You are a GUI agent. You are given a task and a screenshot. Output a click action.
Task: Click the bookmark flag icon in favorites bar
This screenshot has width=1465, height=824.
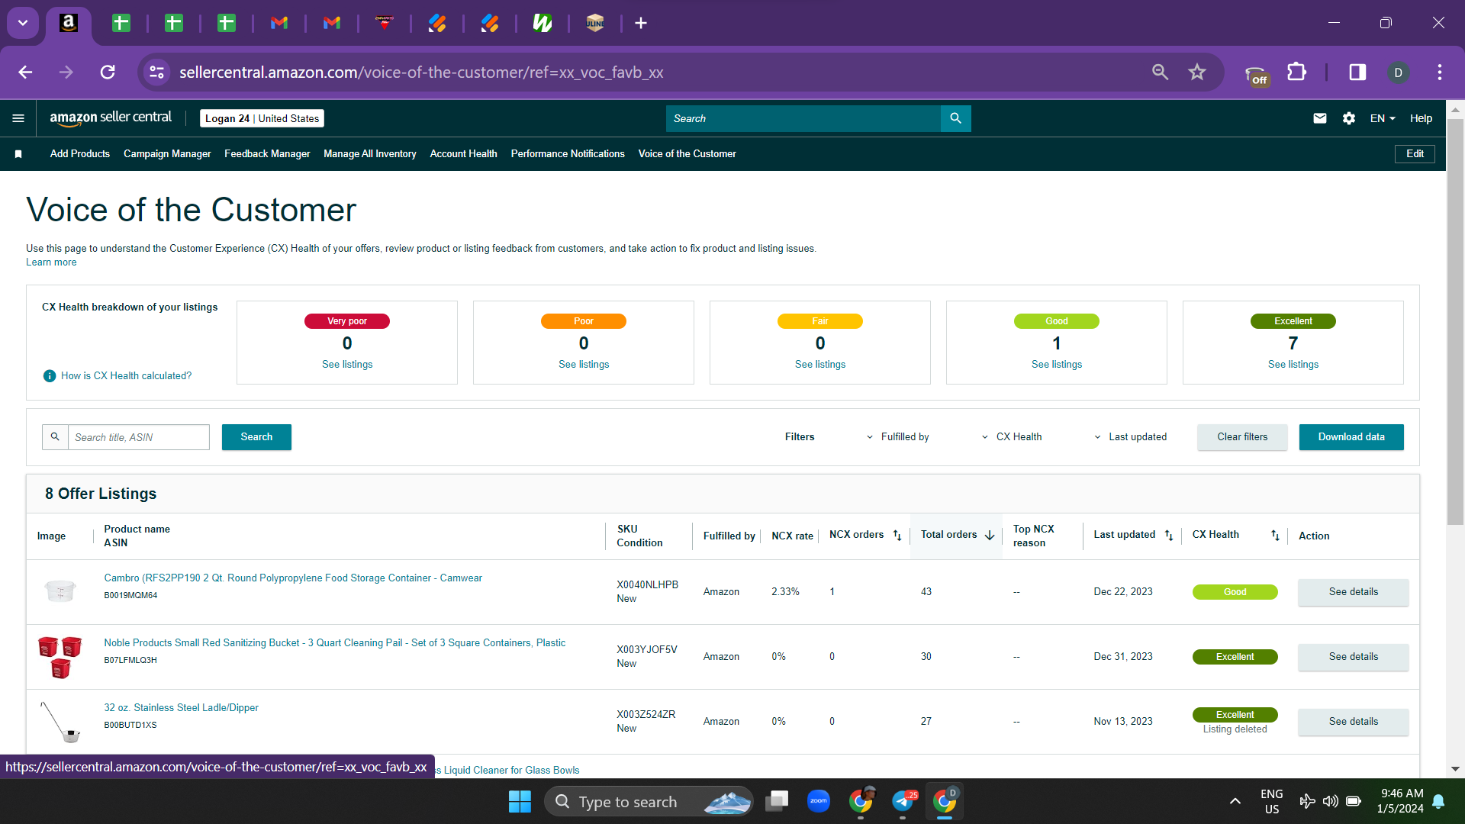[18, 154]
